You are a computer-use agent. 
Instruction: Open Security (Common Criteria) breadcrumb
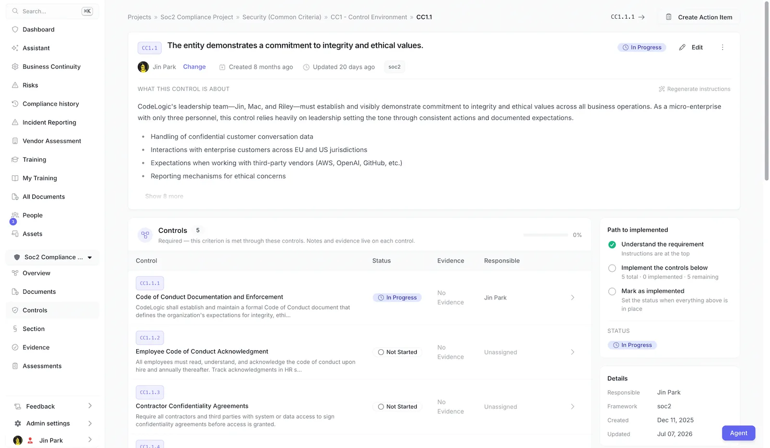(x=282, y=17)
